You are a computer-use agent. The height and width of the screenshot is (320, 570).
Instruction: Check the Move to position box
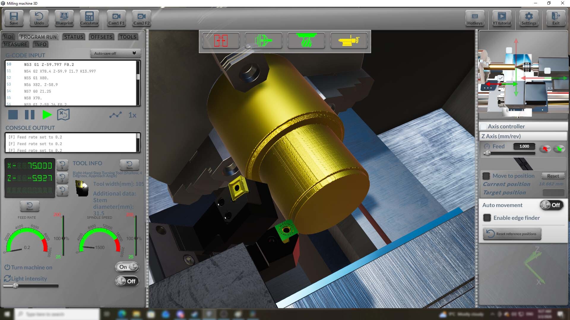486,176
